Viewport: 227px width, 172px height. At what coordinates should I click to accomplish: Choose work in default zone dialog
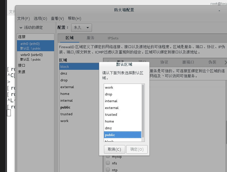click(x=123, y=87)
